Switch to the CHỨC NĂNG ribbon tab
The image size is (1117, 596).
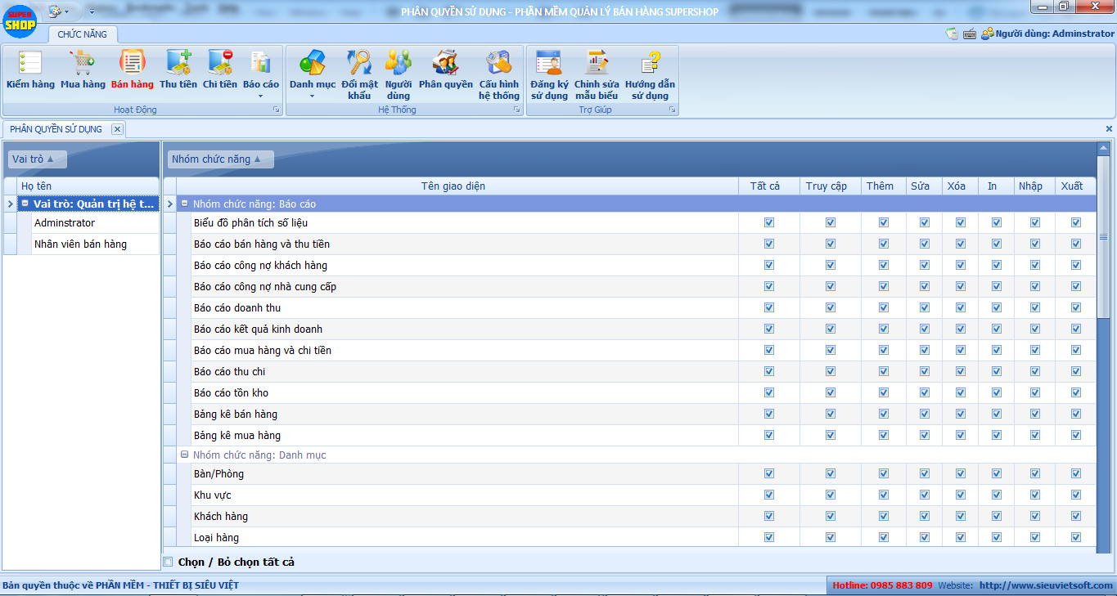tap(82, 34)
